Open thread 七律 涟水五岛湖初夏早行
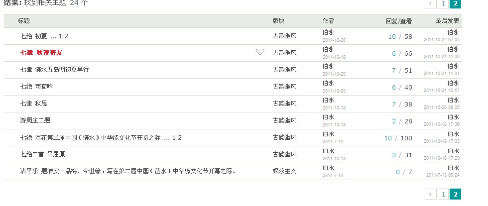Image resolution: width=488 pixels, height=206 pixels. (54, 70)
